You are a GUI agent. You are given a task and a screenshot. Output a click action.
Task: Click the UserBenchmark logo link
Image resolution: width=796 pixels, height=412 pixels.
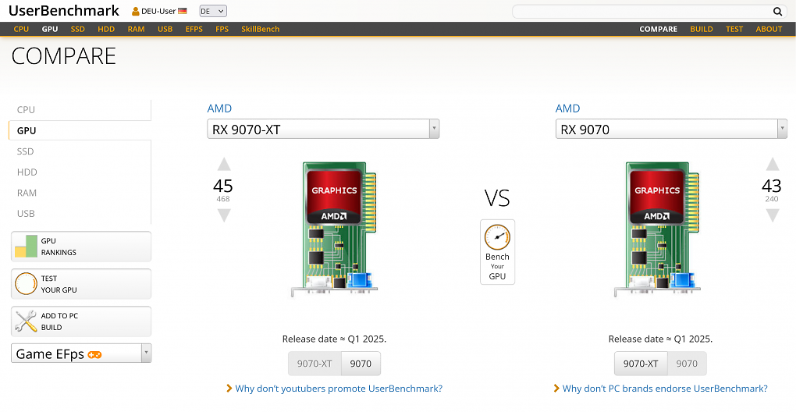64,10
